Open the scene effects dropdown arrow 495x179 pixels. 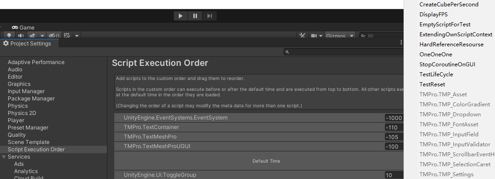click(42, 36)
